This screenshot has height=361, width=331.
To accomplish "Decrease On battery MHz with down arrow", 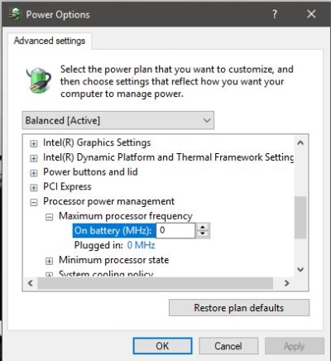I will (203, 233).
